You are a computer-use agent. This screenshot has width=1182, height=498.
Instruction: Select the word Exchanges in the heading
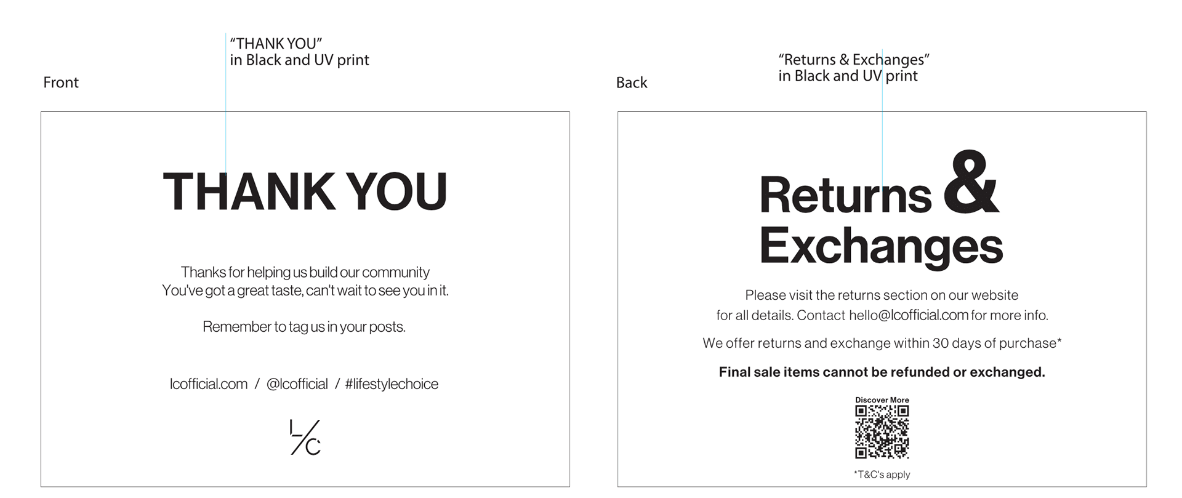coord(881,246)
